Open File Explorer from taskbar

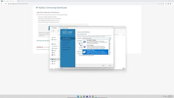81,96
